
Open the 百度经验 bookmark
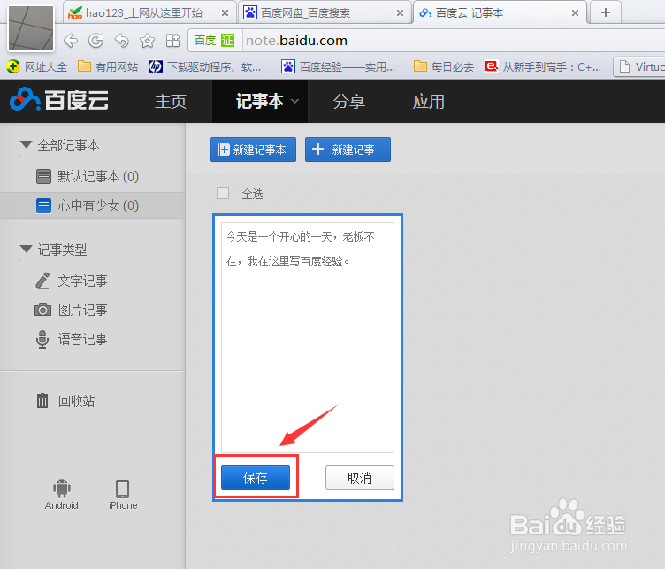pos(338,66)
